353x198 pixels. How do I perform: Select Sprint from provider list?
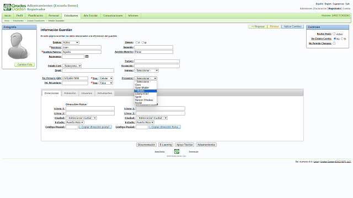pos(146,97)
